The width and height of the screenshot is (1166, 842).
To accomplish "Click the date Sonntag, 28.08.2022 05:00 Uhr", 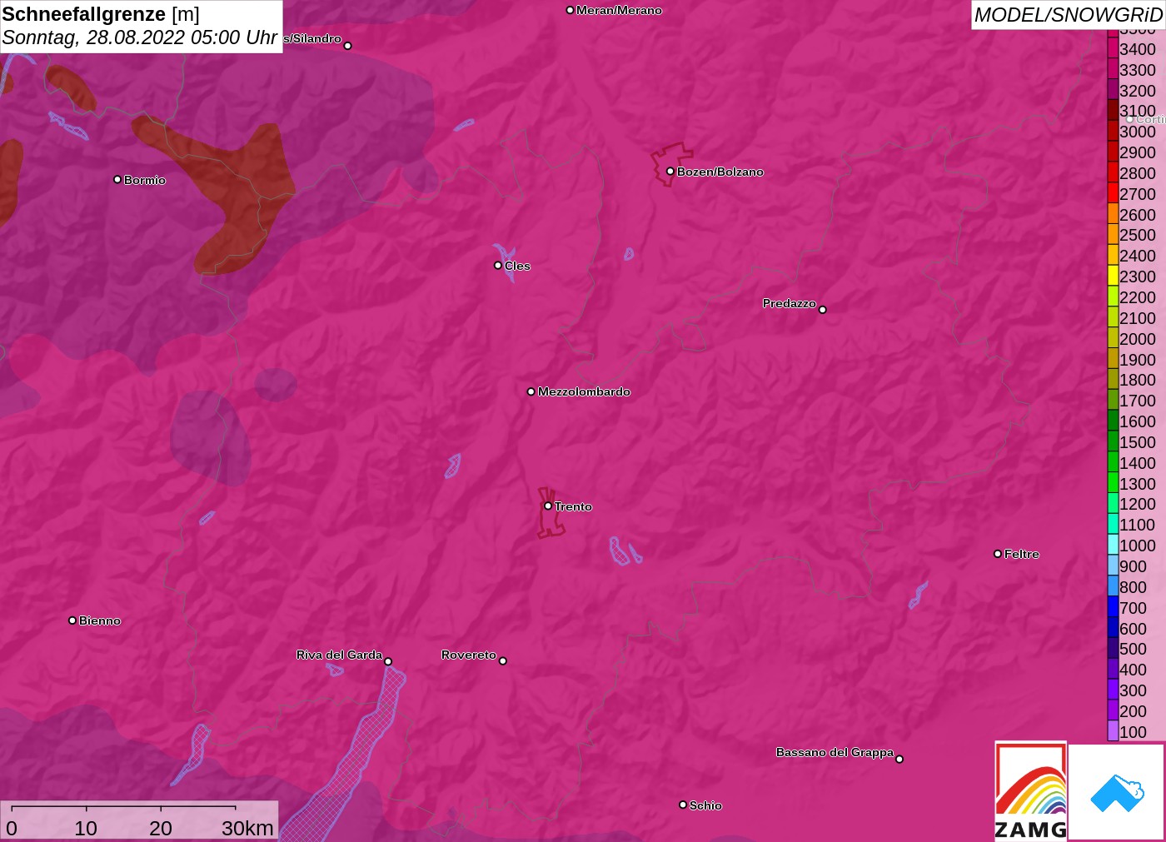I will point(139,37).
